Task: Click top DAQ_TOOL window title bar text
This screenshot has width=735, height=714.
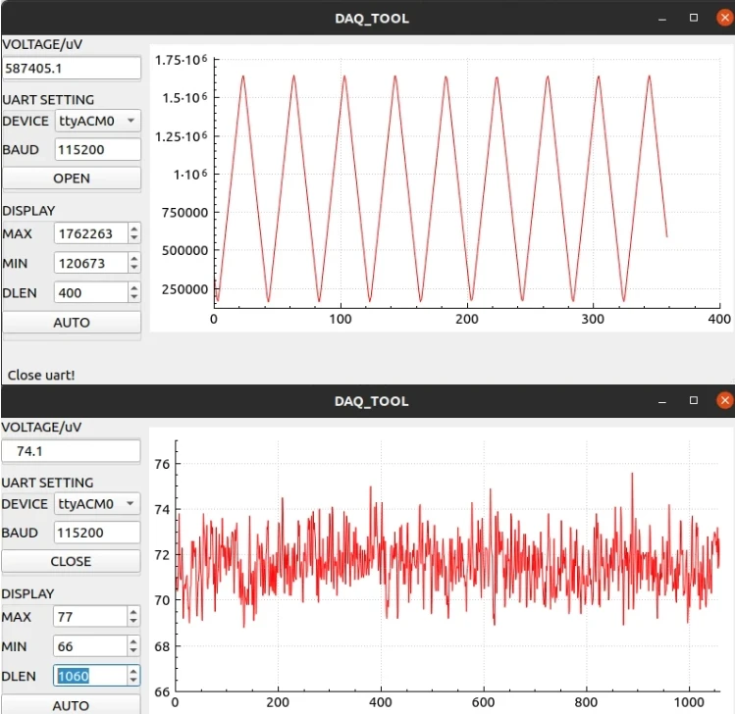Action: click(x=372, y=19)
